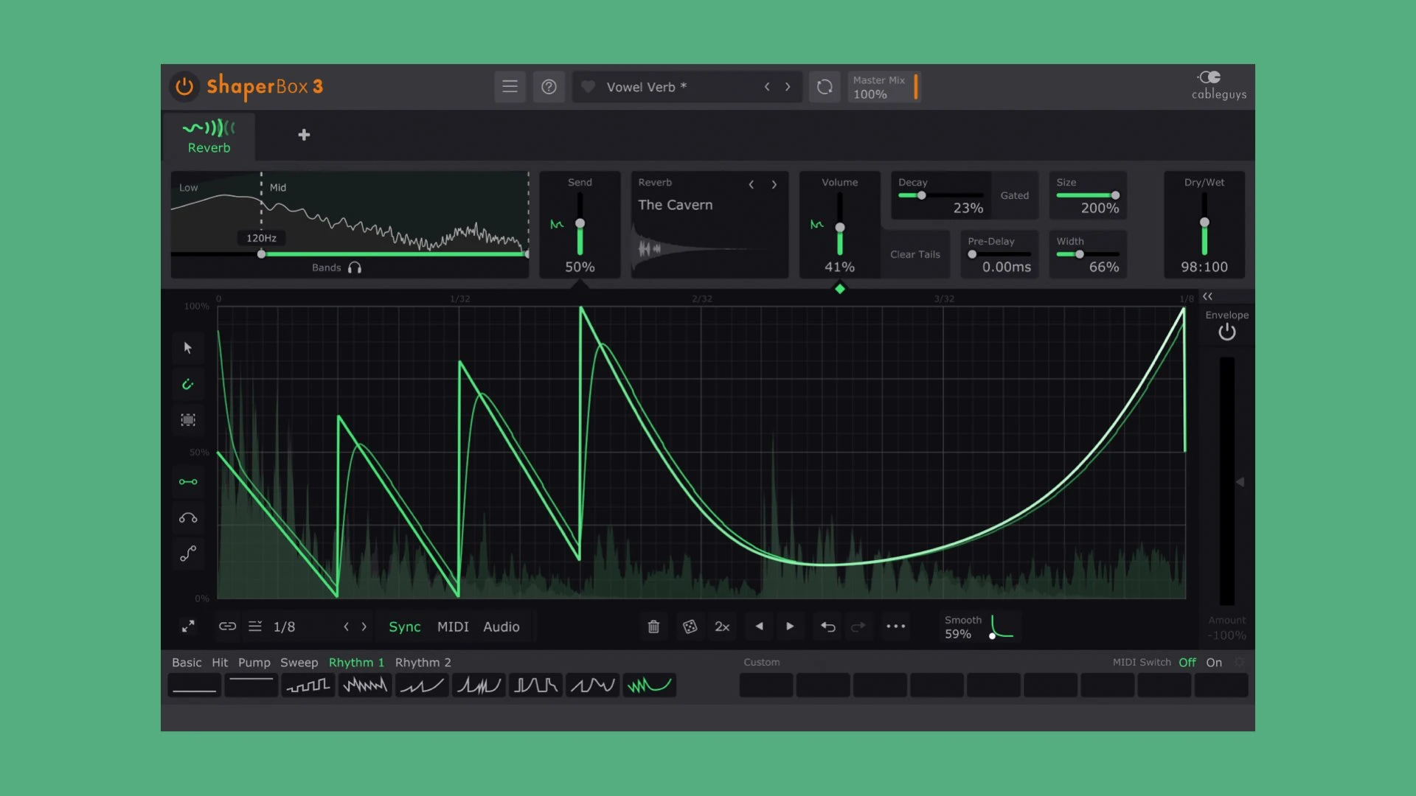
Task: Adjust the Decay slider
Action: coord(940,195)
